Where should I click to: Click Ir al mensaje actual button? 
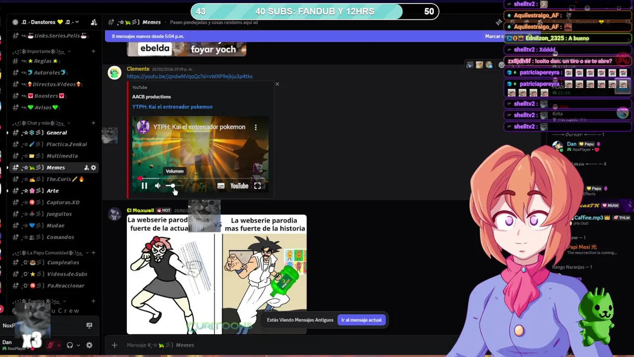[362, 320]
